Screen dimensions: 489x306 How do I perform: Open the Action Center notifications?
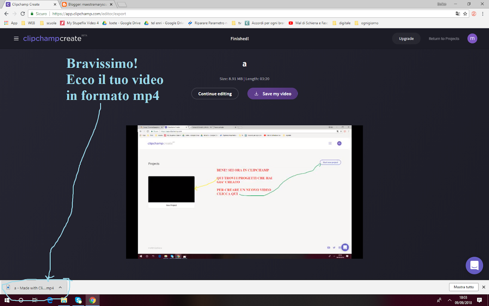pyautogui.click(x=480, y=300)
